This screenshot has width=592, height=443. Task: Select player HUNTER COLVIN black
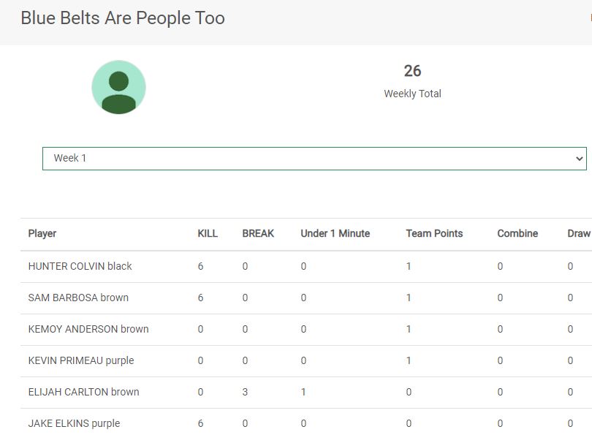point(80,267)
